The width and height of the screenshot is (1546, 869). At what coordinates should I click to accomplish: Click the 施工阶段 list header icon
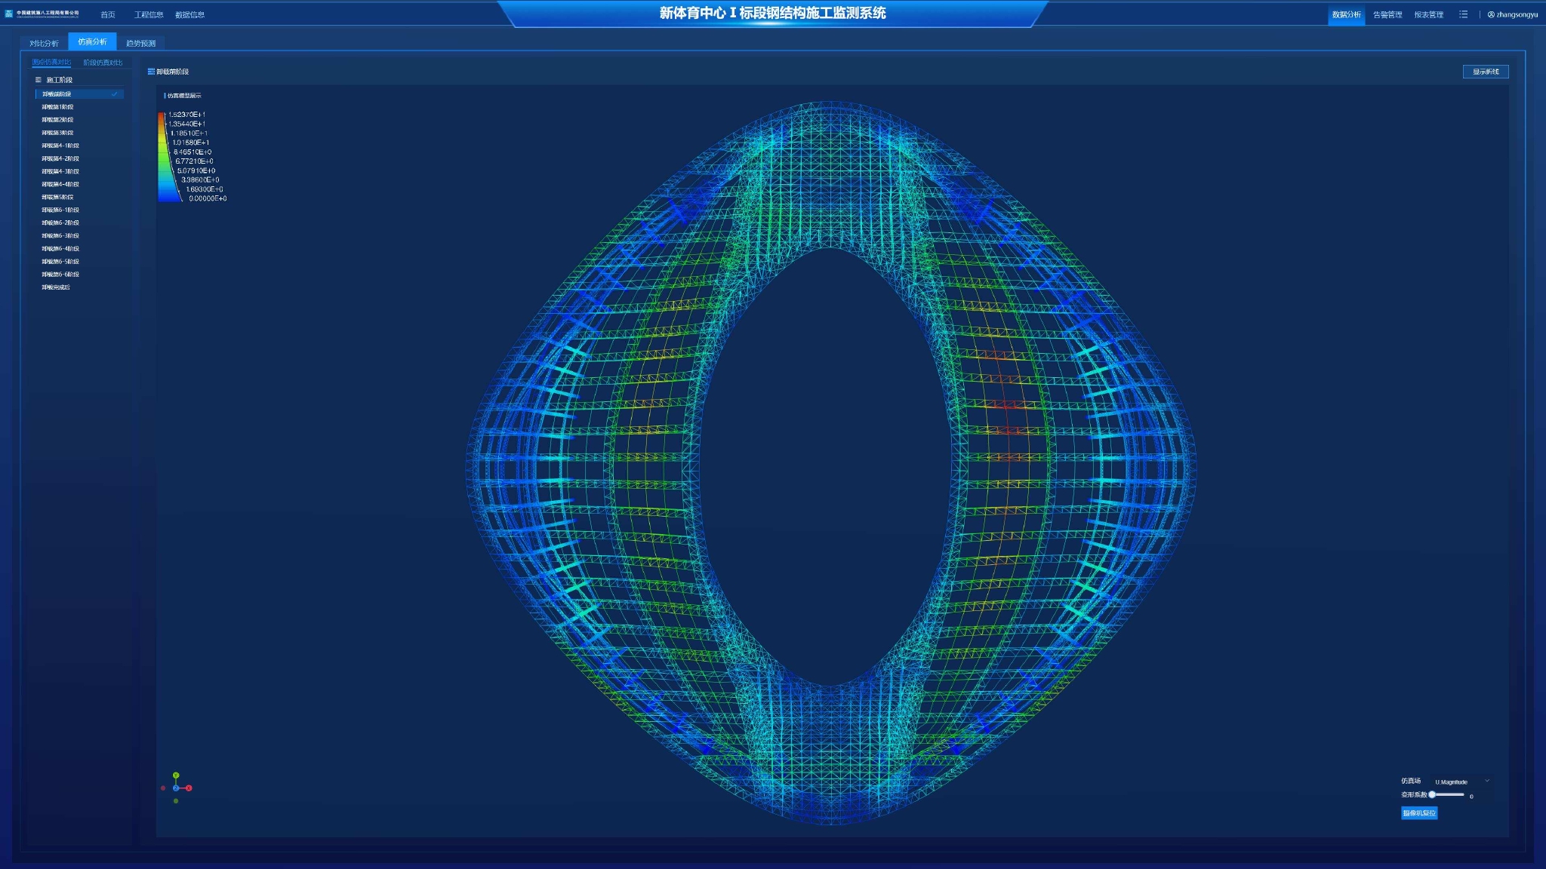click(x=38, y=80)
